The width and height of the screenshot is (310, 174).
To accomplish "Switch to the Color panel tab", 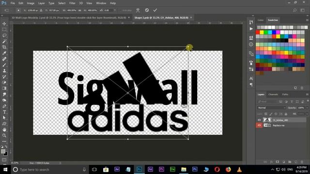I will point(261,20).
